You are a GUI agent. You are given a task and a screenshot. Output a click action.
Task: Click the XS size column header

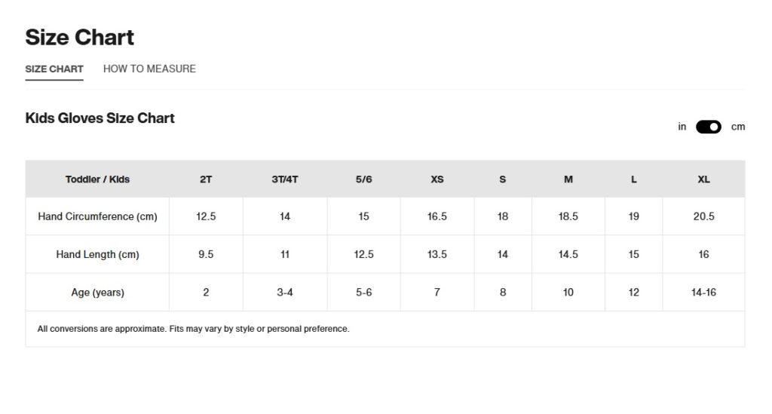tap(437, 179)
